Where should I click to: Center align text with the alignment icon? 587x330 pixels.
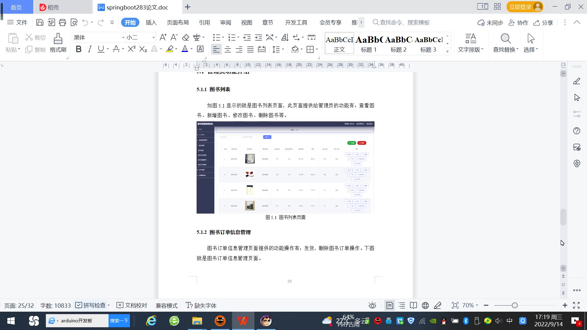coord(228,49)
